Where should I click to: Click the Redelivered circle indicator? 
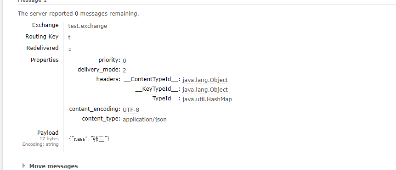click(x=70, y=49)
